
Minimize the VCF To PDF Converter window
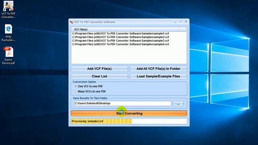point(175,22)
